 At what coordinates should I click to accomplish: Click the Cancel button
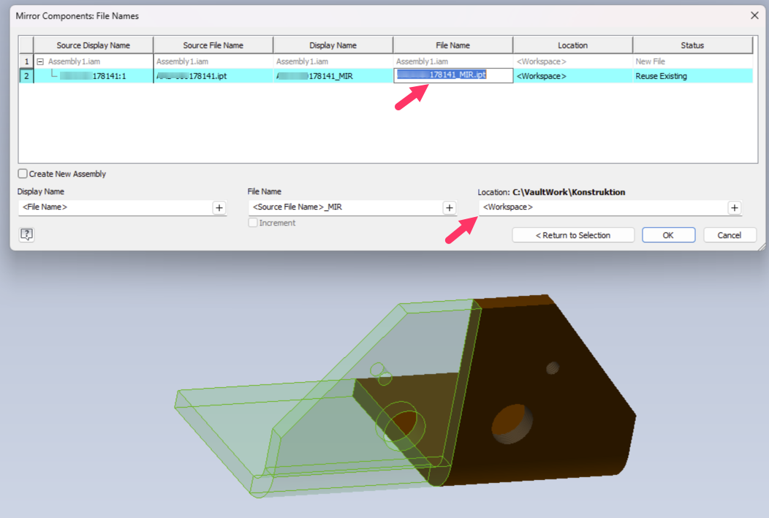(730, 235)
